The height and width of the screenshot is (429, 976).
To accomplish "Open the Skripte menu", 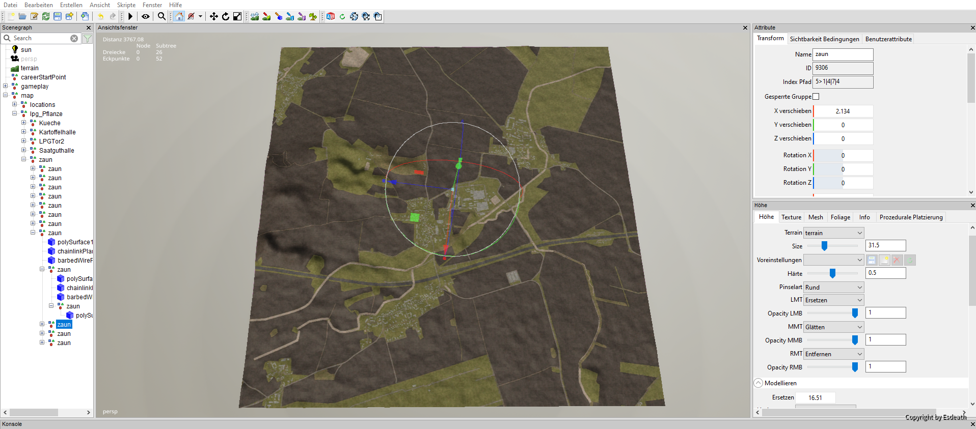I will coord(126,5).
